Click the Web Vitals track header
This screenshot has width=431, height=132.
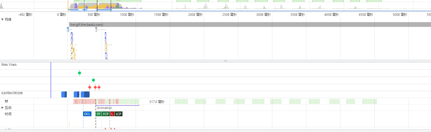(9, 65)
